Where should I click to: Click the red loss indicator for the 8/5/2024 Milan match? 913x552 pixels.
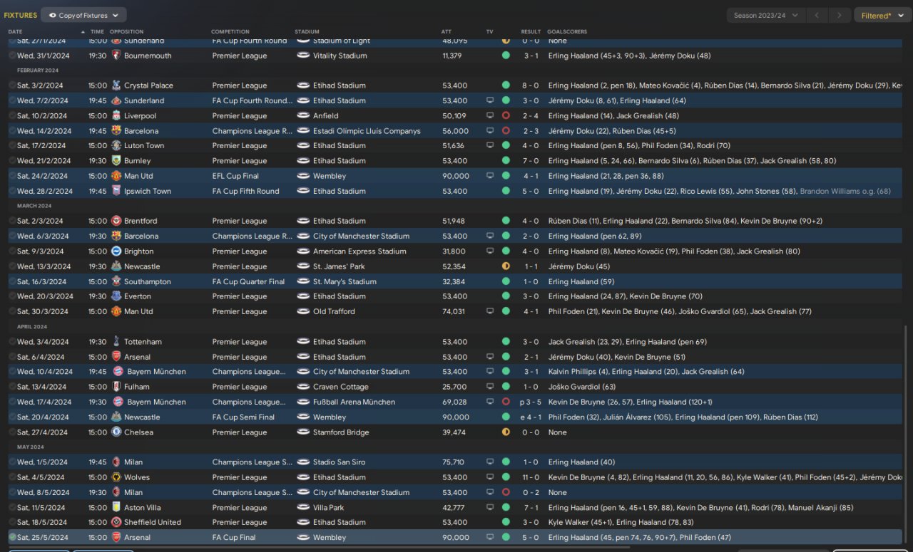click(506, 492)
